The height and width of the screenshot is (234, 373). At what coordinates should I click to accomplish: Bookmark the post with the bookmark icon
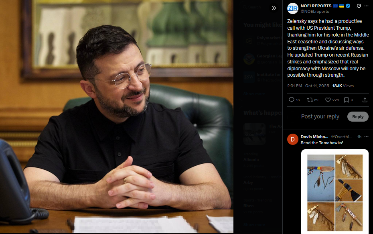tap(349, 100)
